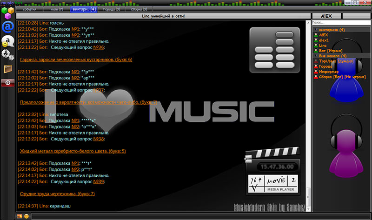372x220 pixels.
Task: Click the red power icon in sidebar
Action: [x=7, y=82]
